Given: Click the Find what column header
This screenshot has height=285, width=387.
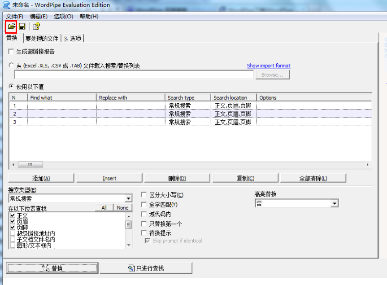Looking at the screenshot, I should [x=62, y=97].
